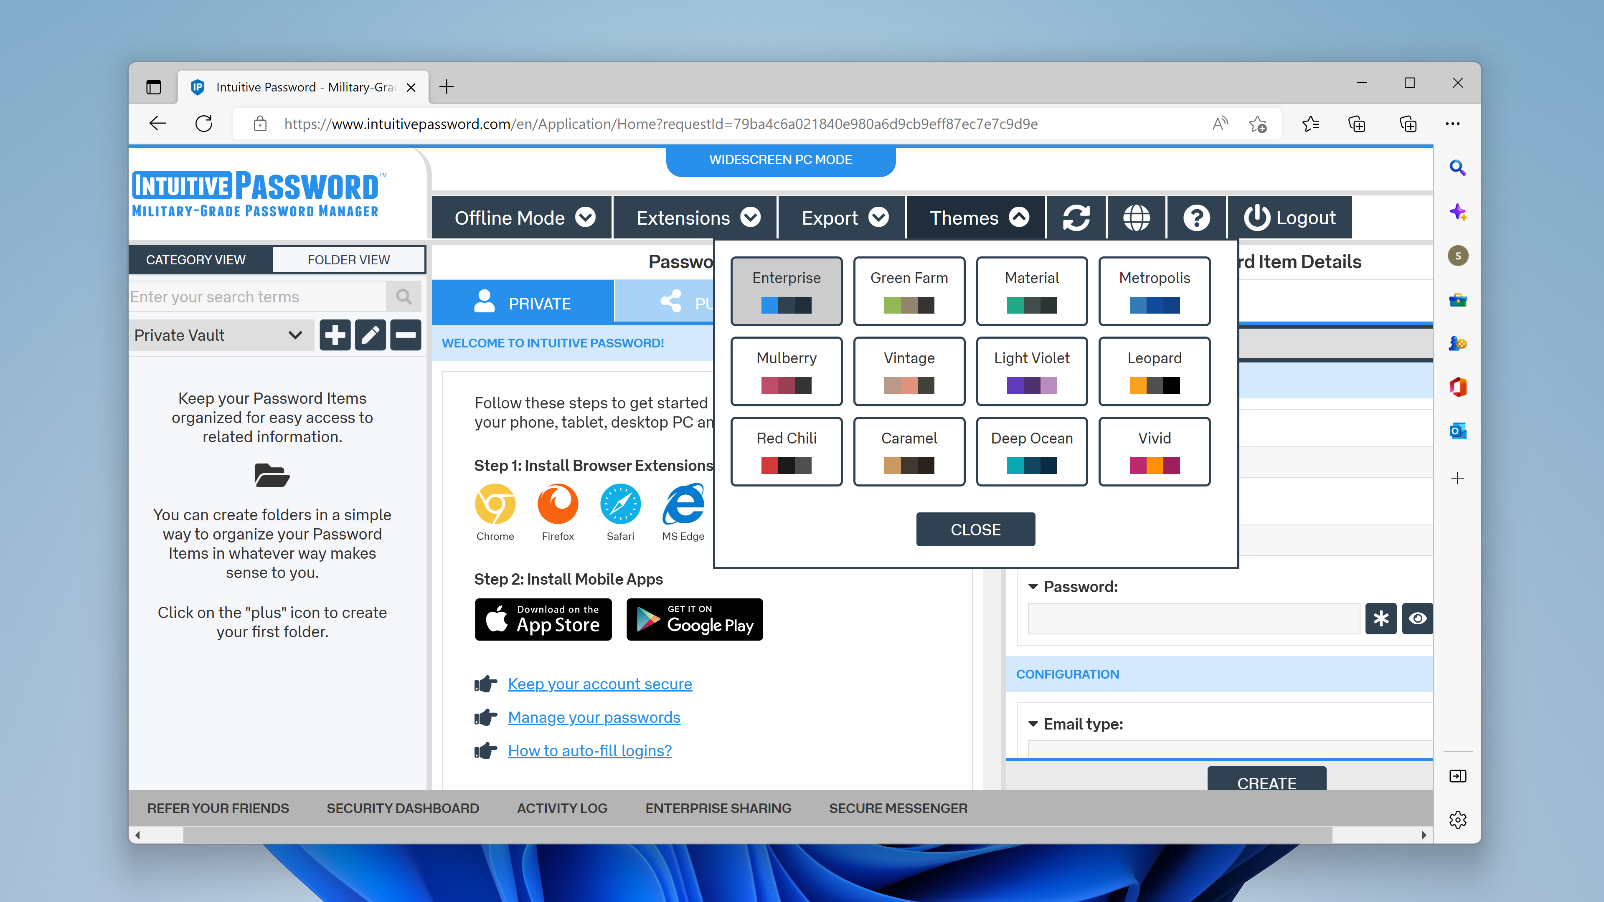Open the Keep your account secure link
Viewport: 1604px width, 902px height.
pyautogui.click(x=600, y=684)
